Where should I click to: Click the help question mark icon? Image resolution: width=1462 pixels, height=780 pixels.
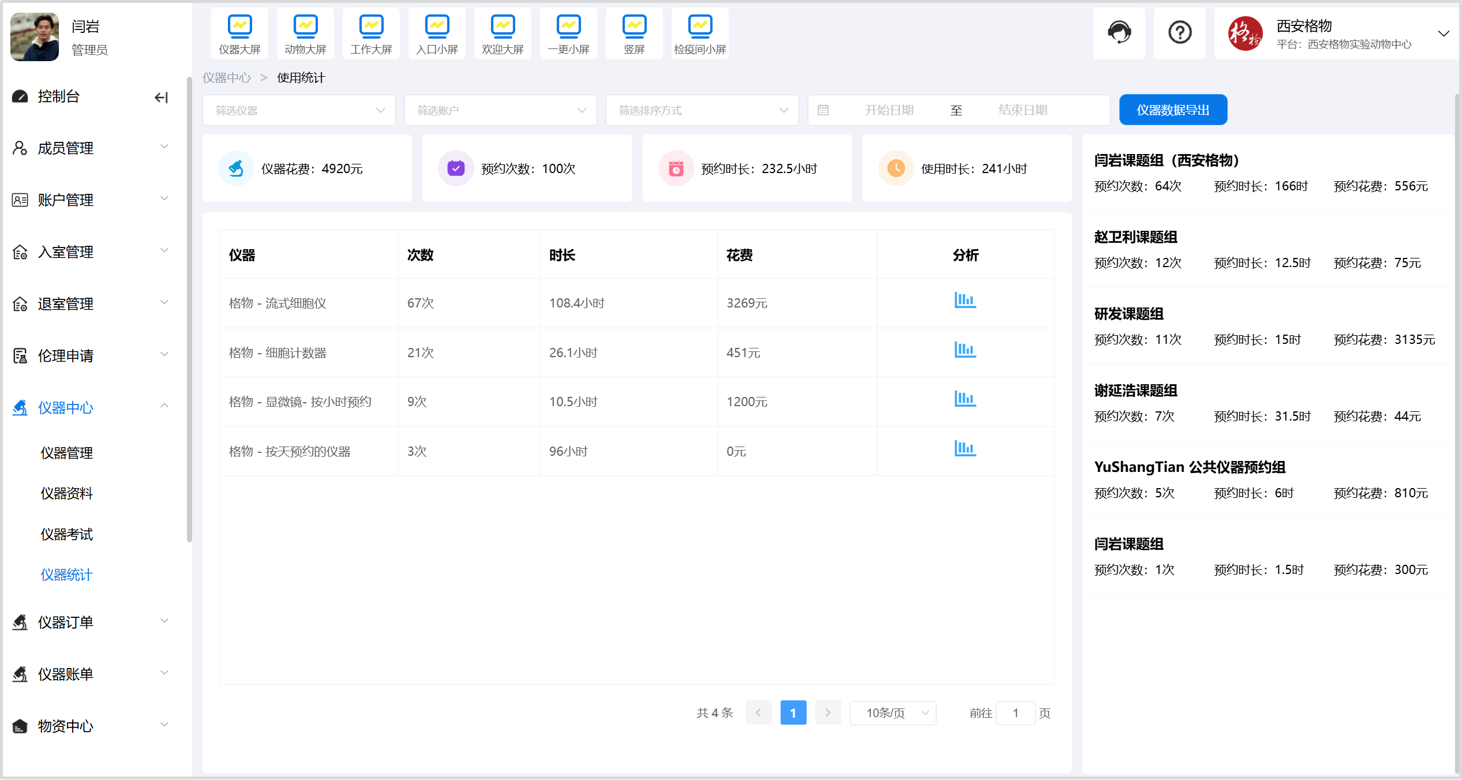1180,33
